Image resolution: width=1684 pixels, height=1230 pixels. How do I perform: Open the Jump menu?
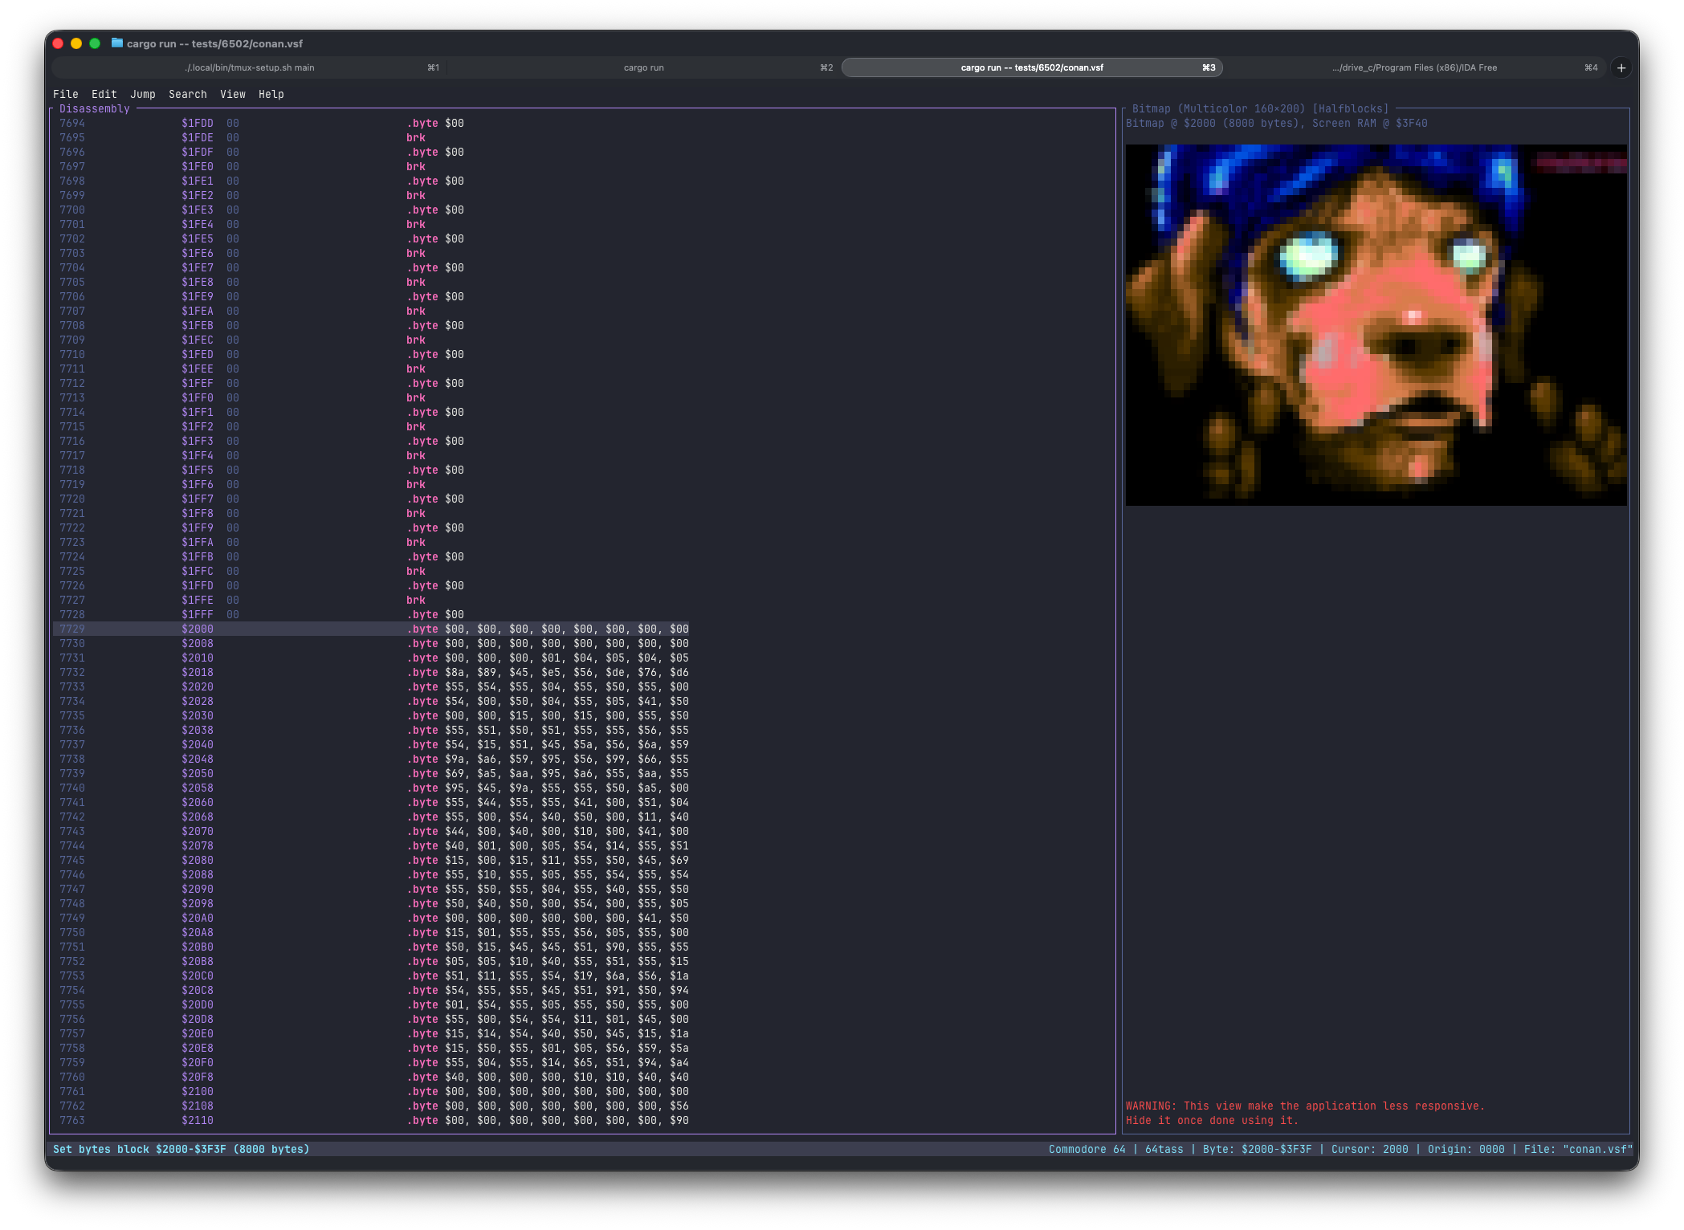point(143,94)
